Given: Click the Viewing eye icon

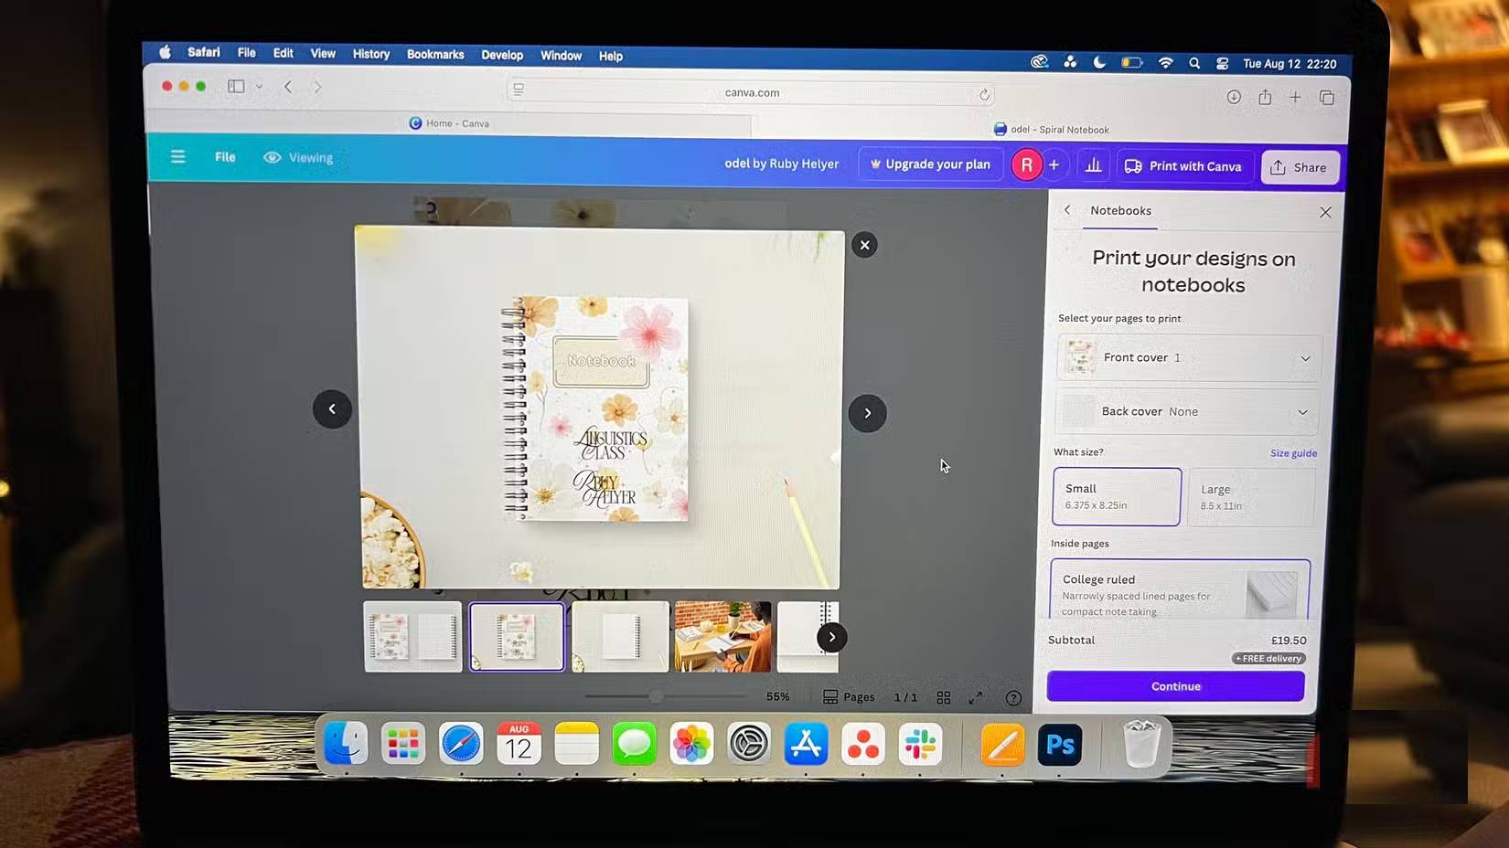Looking at the screenshot, I should [272, 157].
